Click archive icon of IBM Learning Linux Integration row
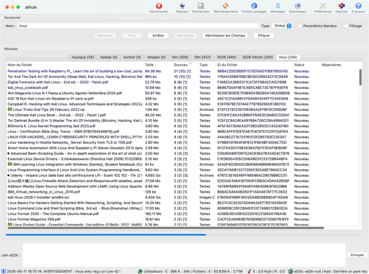The height and width of the screenshot is (274, 369). pyautogui.click(x=10, y=164)
